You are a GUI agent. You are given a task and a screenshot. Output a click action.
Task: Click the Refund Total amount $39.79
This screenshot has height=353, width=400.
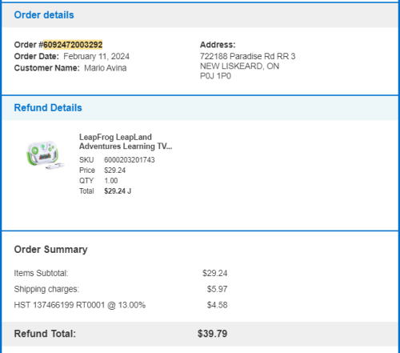click(x=213, y=334)
